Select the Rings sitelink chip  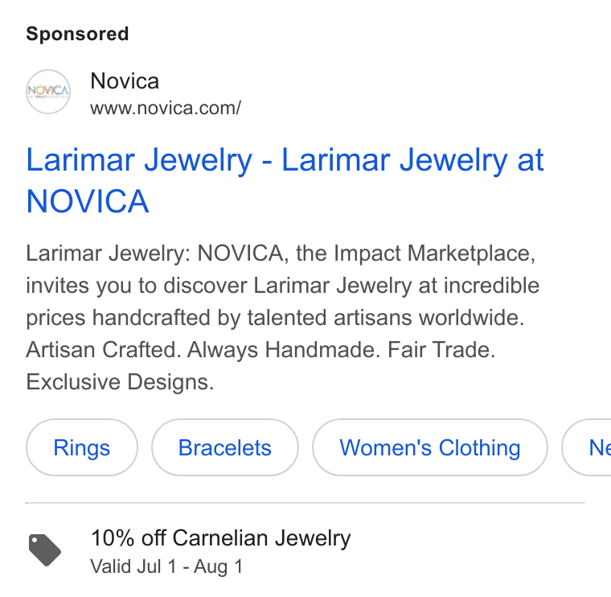pyautogui.click(x=82, y=447)
